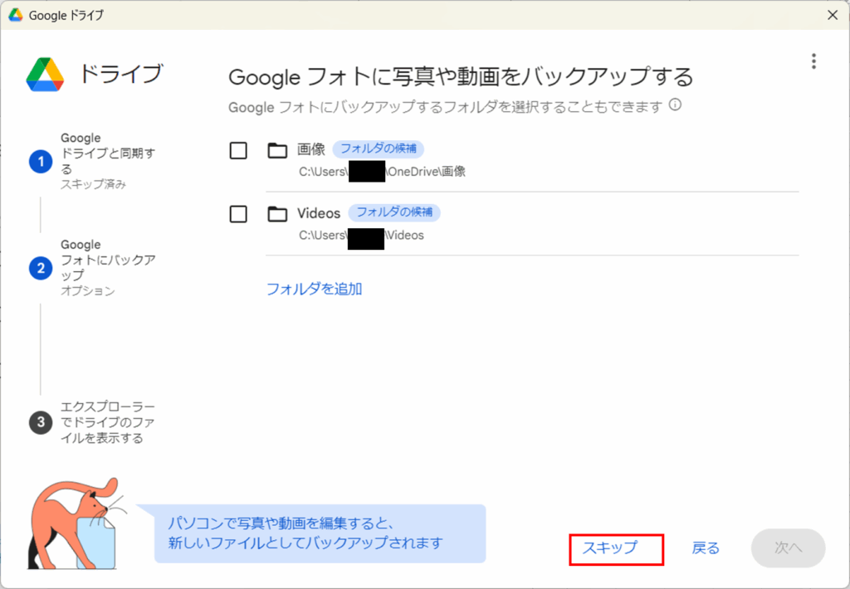Click the スキップ済み status text
Screen dimensions: 850x589
(x=93, y=184)
